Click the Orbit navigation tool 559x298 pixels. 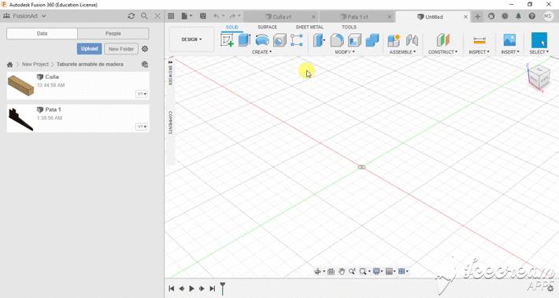pyautogui.click(x=317, y=272)
